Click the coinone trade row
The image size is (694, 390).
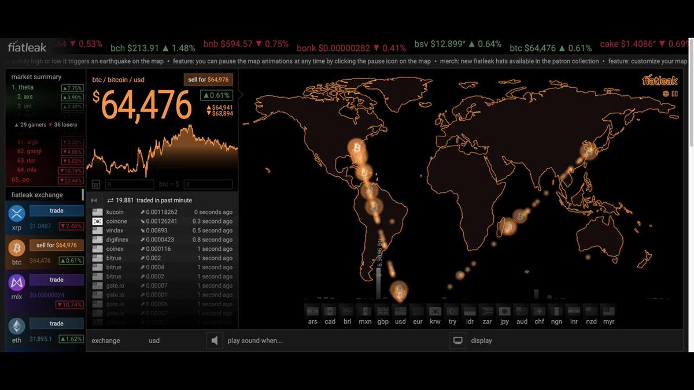pyautogui.click(x=163, y=221)
